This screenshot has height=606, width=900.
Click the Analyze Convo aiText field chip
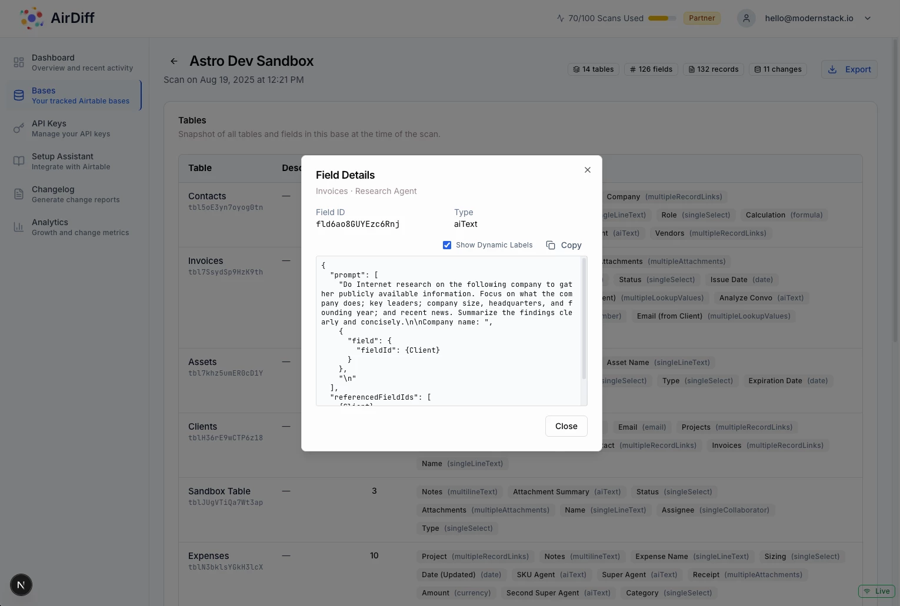[x=761, y=298]
